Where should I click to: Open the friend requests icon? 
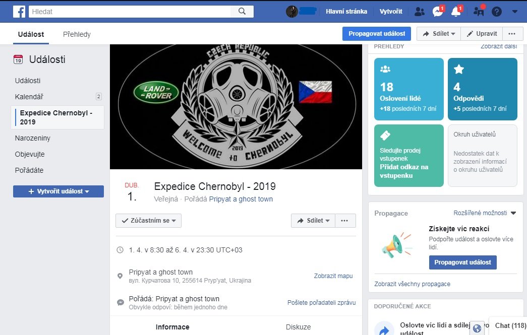(419, 12)
